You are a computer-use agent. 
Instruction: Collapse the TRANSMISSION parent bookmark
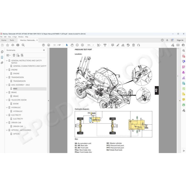[x=7, y=77]
